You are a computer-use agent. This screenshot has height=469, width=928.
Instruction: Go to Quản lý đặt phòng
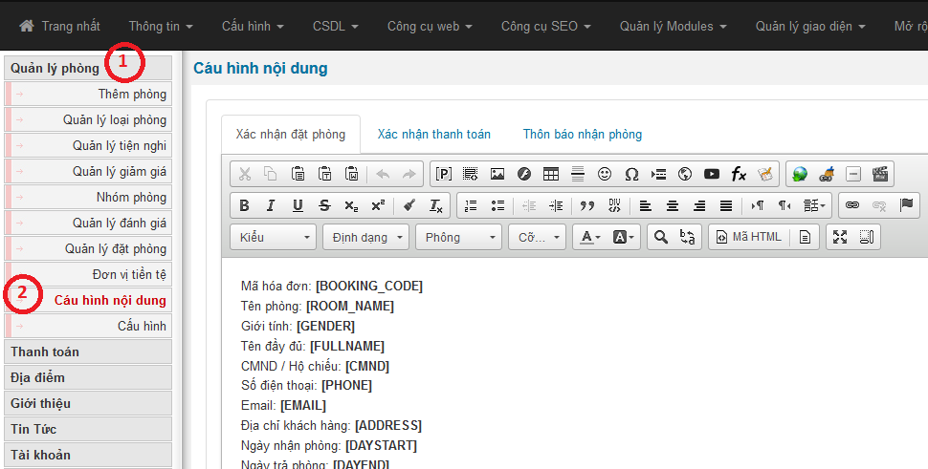tap(115, 249)
